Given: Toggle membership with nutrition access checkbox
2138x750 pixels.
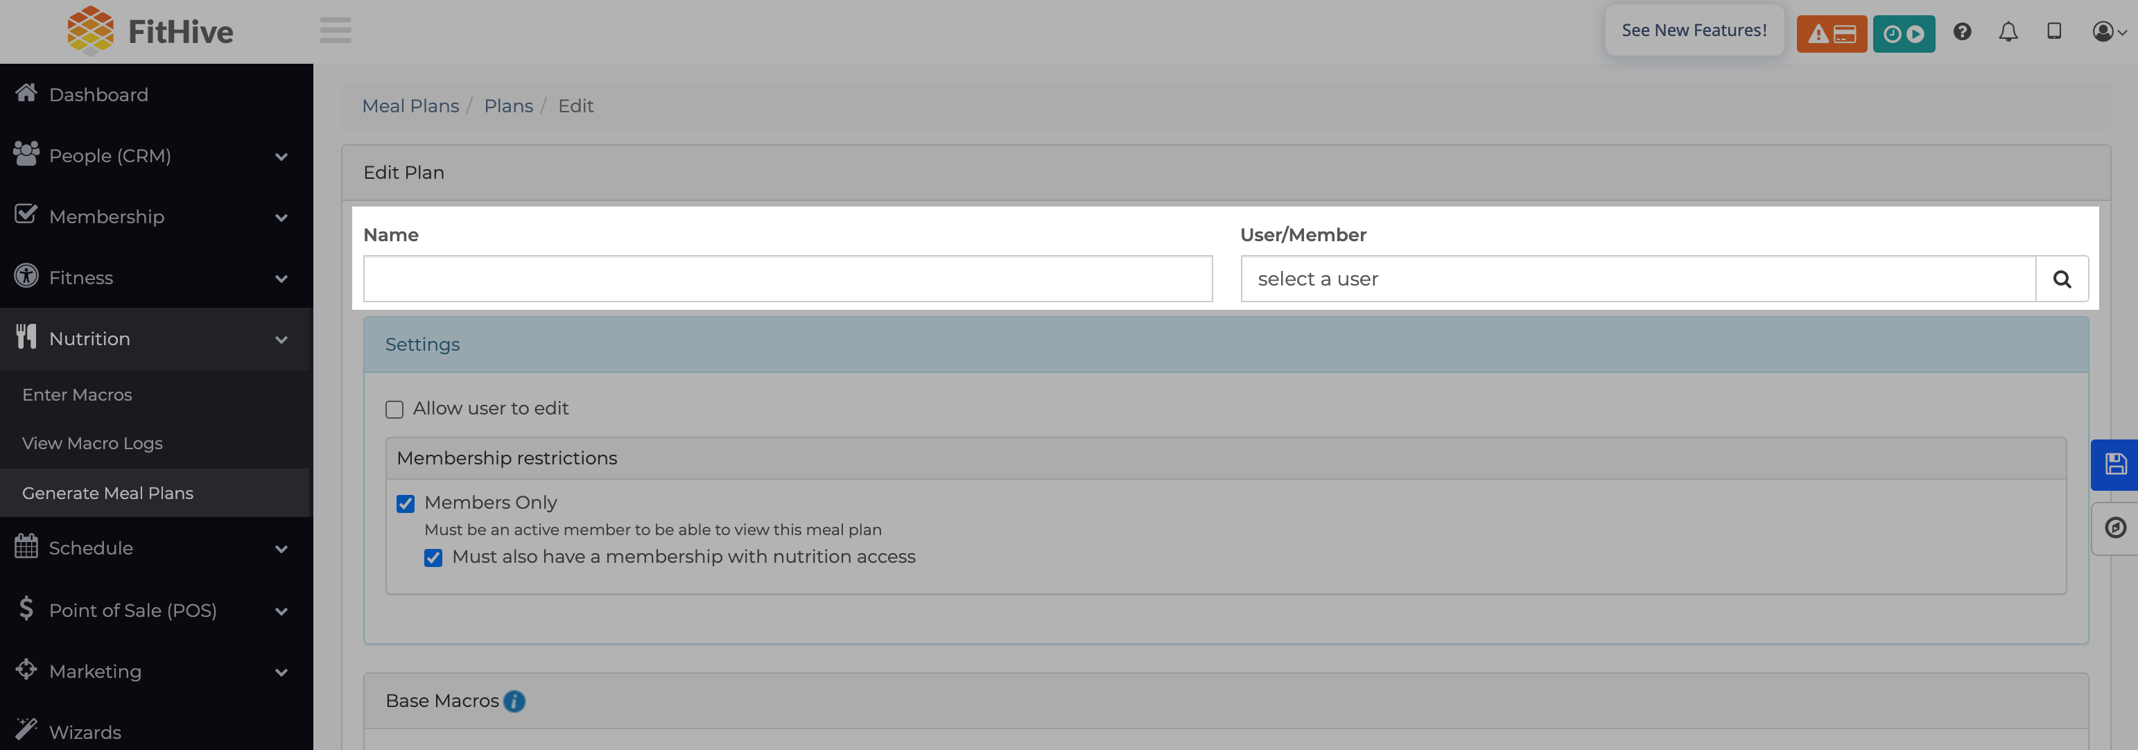Looking at the screenshot, I should click(x=433, y=557).
